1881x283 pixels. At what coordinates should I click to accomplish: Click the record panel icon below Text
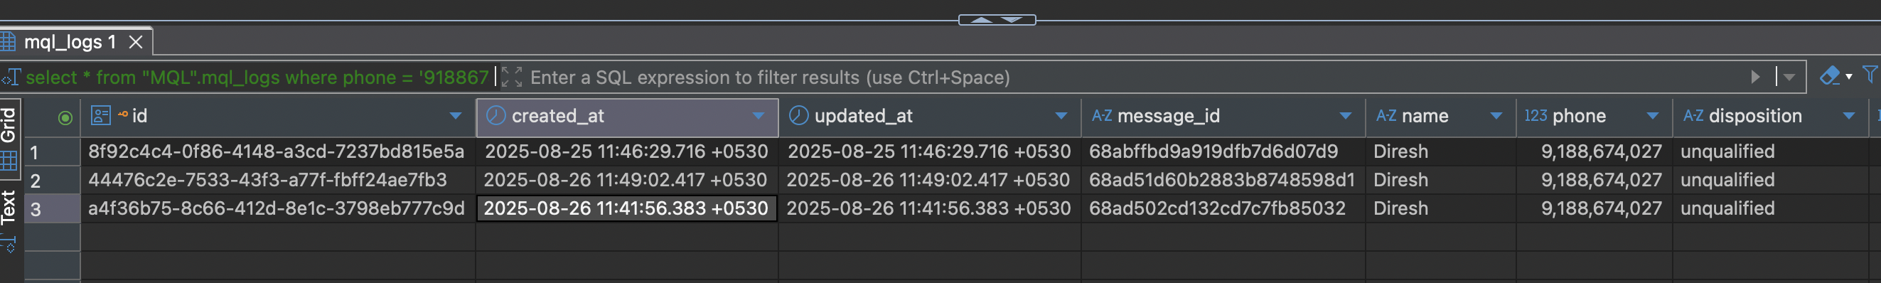click(x=9, y=243)
